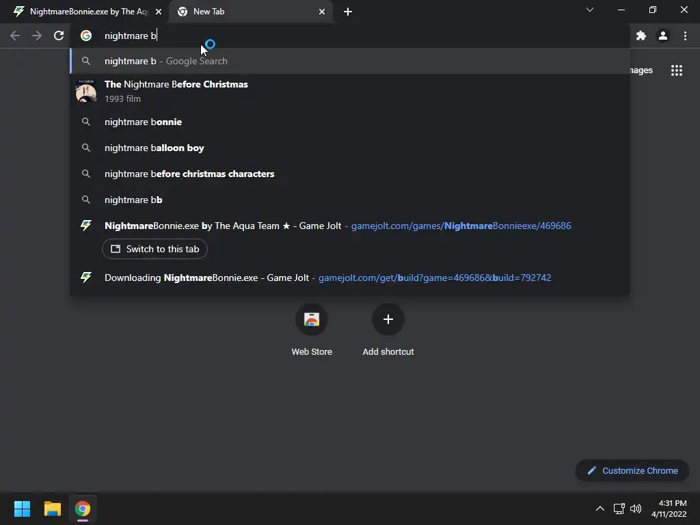Open File Explorer from the taskbar

click(52, 509)
